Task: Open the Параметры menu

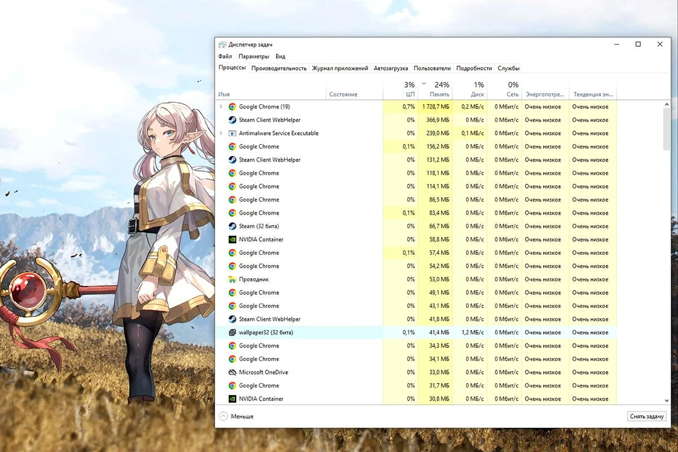Action: (254, 56)
